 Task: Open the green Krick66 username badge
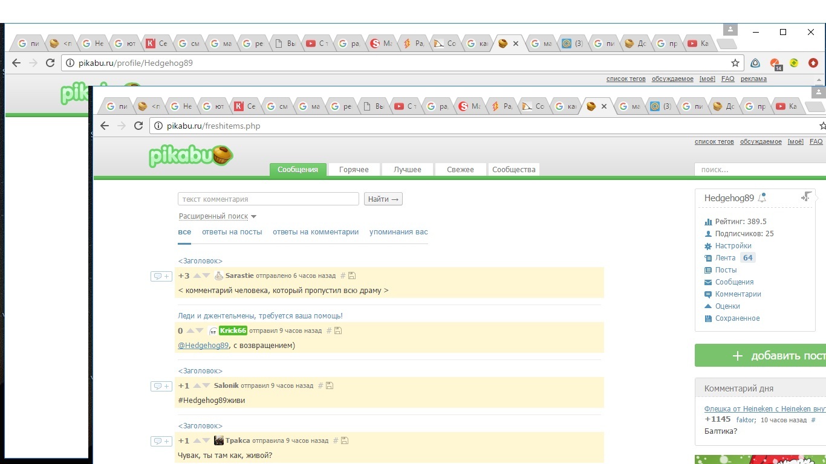(x=233, y=330)
